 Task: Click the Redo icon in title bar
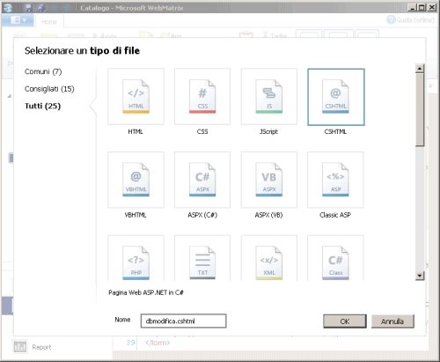point(67,8)
